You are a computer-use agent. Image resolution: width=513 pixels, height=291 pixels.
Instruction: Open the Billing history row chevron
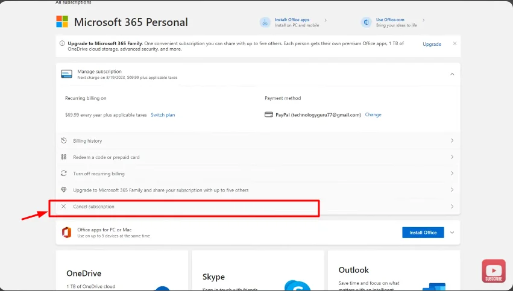click(452, 140)
